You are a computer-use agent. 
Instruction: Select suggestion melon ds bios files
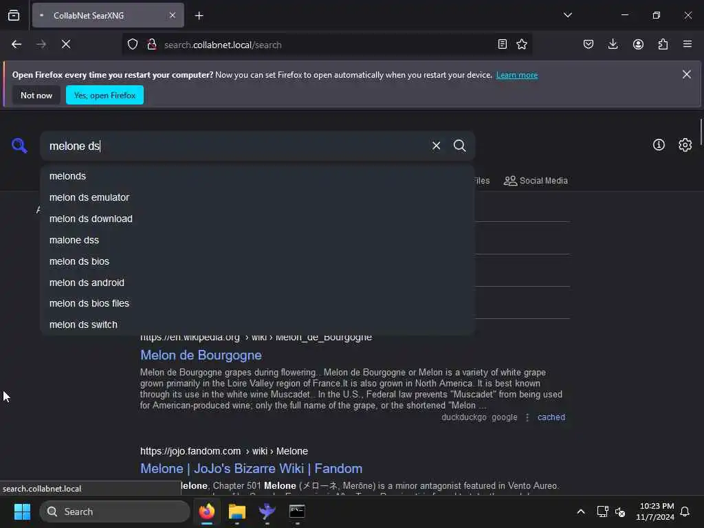tap(257, 303)
